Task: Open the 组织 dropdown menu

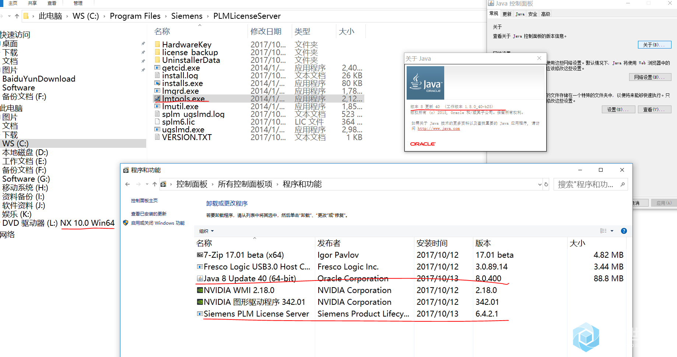Action: tap(206, 231)
